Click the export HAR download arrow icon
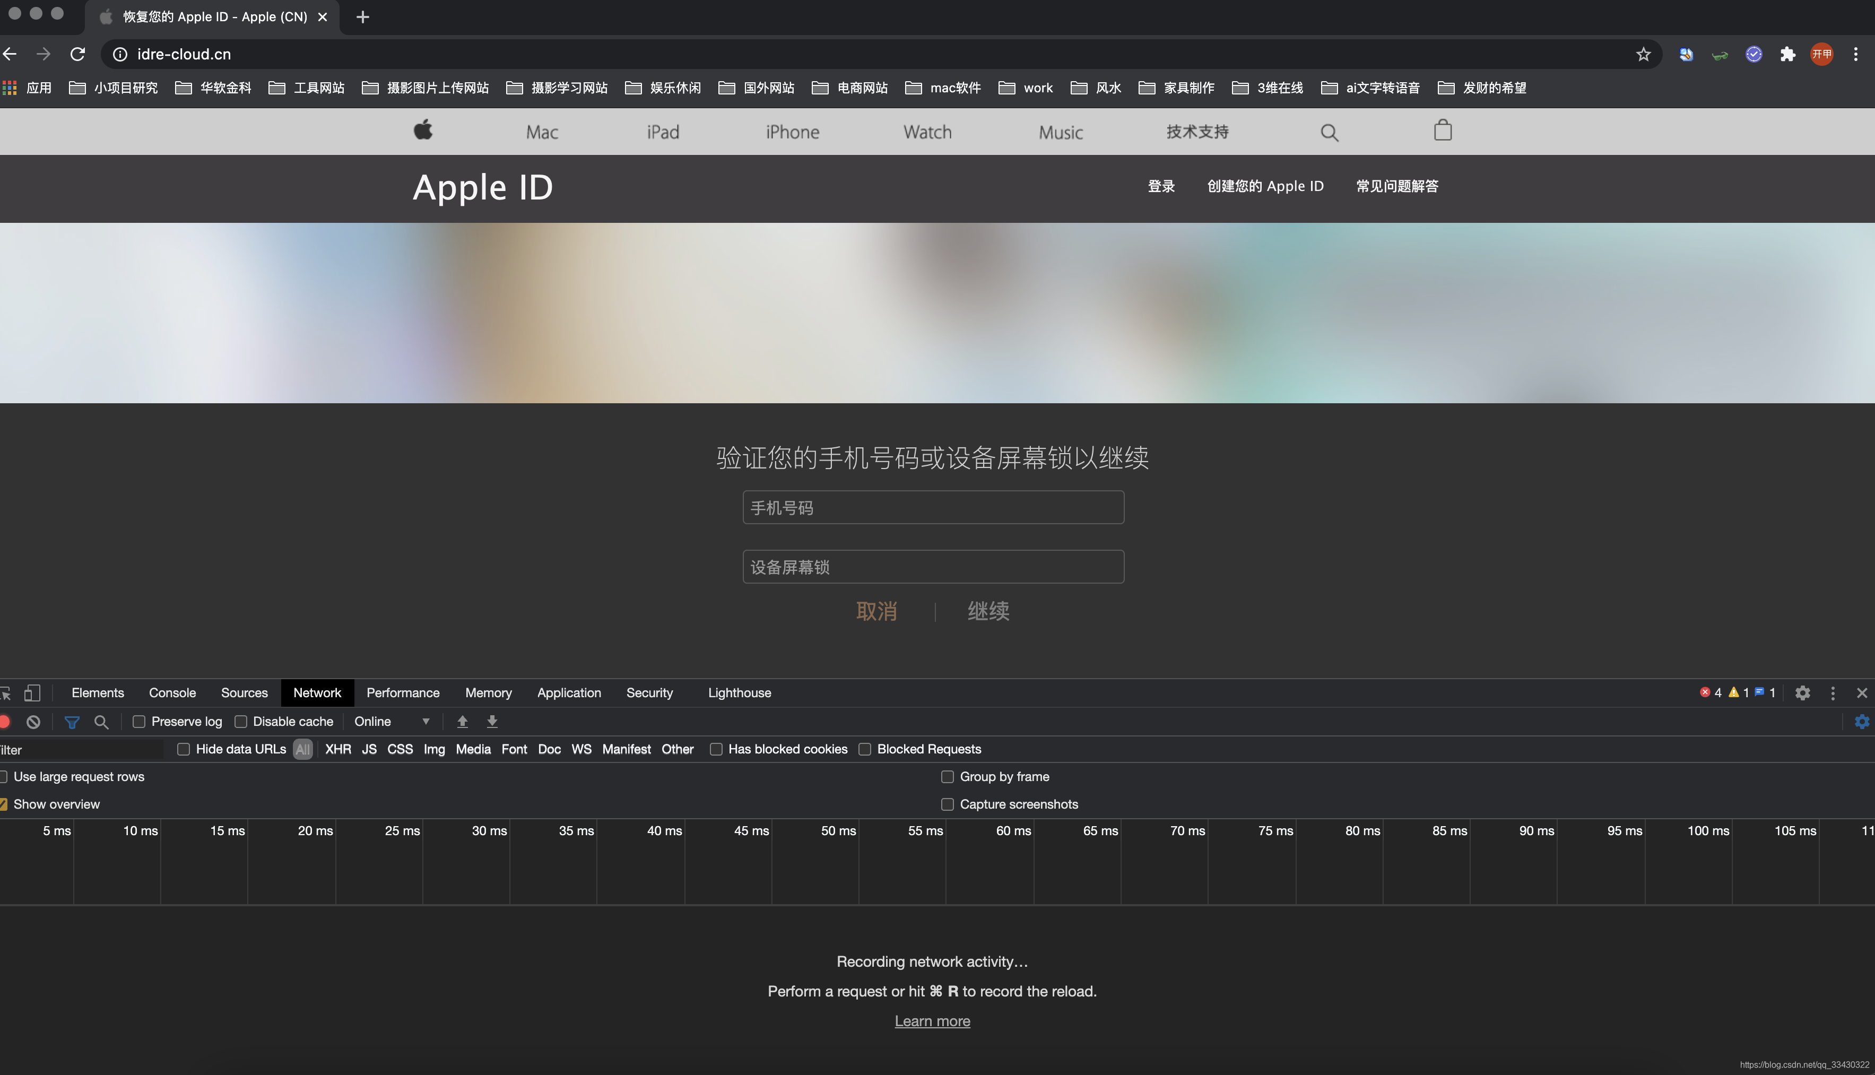This screenshot has height=1075, width=1875. tap(492, 721)
